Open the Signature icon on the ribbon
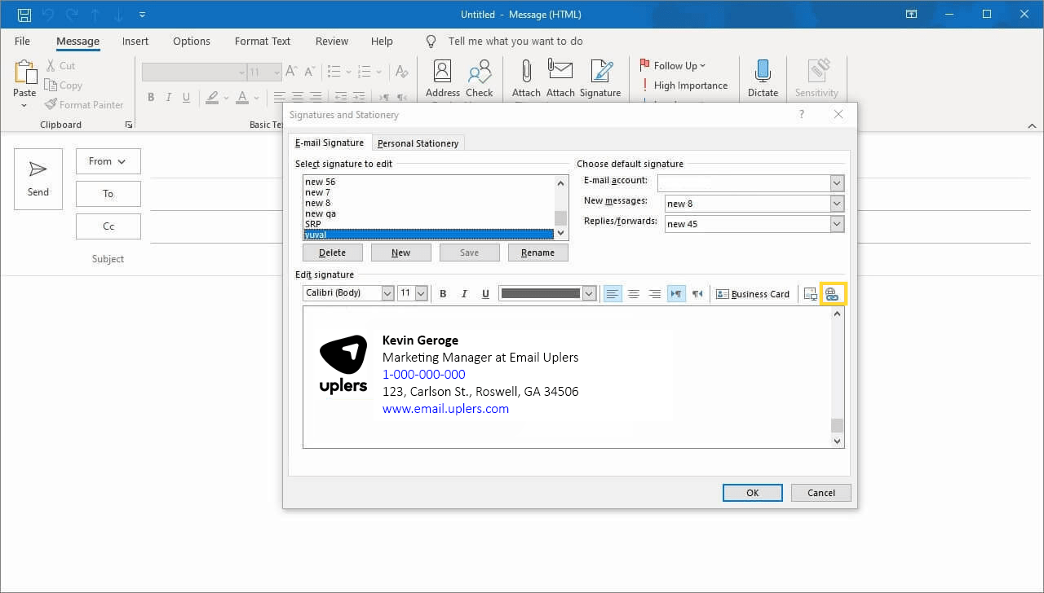This screenshot has height=593, width=1044. [x=600, y=77]
